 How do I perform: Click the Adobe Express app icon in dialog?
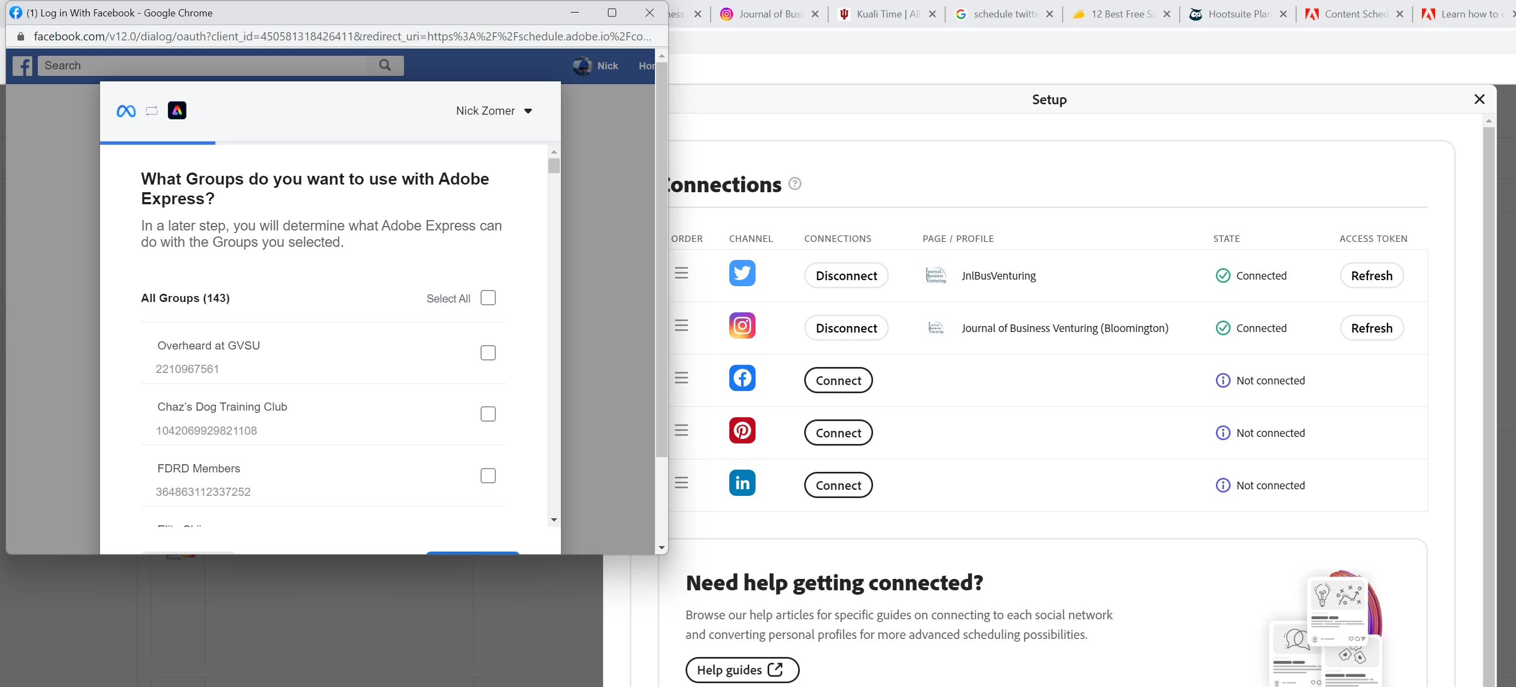click(x=177, y=110)
